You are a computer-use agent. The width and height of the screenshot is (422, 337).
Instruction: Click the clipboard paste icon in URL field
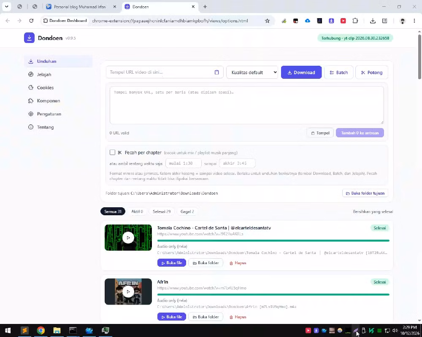pyautogui.click(x=216, y=72)
